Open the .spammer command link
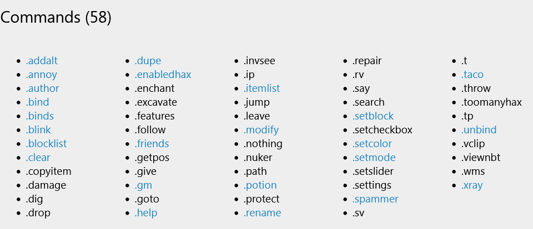533x229 pixels. 375,200
